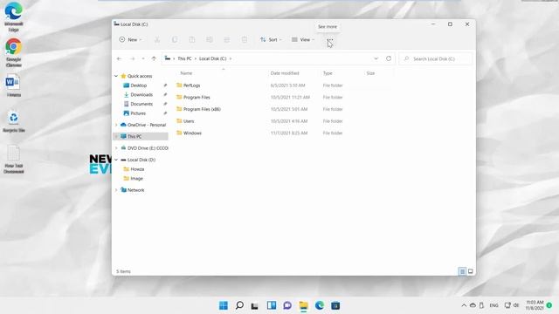This screenshot has width=559, height=314.
Task: Sort by the Size column header
Action: click(370, 73)
